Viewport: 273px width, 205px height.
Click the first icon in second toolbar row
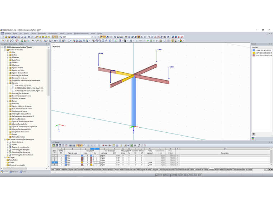[3, 41]
